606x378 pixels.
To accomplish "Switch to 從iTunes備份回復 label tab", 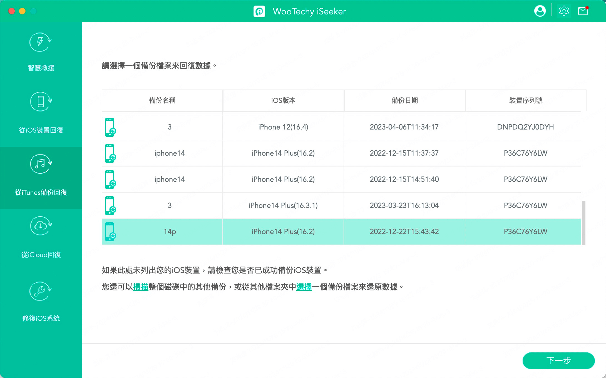I will coord(41,192).
